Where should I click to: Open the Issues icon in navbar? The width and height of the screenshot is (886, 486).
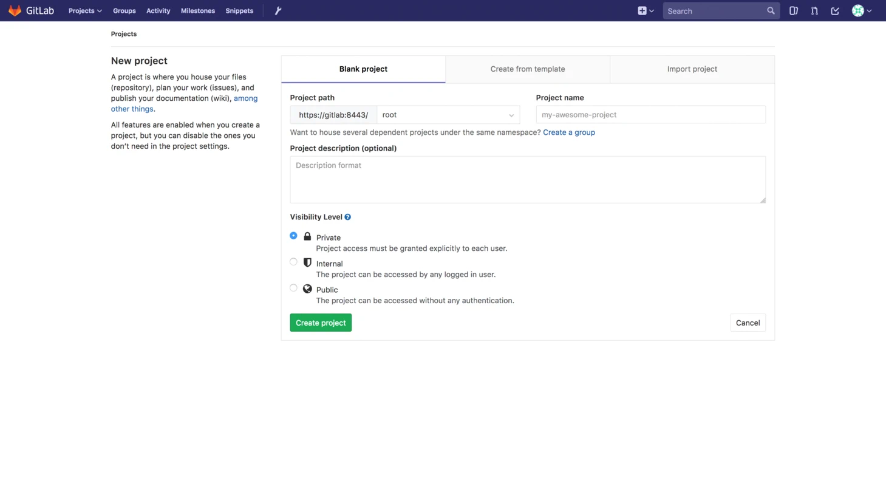click(793, 11)
